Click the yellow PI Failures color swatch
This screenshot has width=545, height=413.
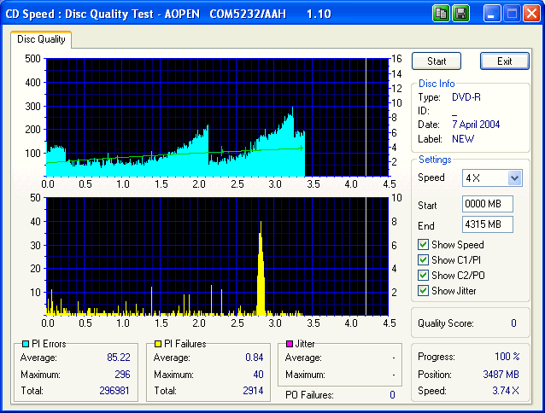[x=158, y=344]
